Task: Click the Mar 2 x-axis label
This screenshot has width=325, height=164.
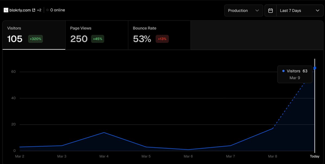Action: (20, 156)
